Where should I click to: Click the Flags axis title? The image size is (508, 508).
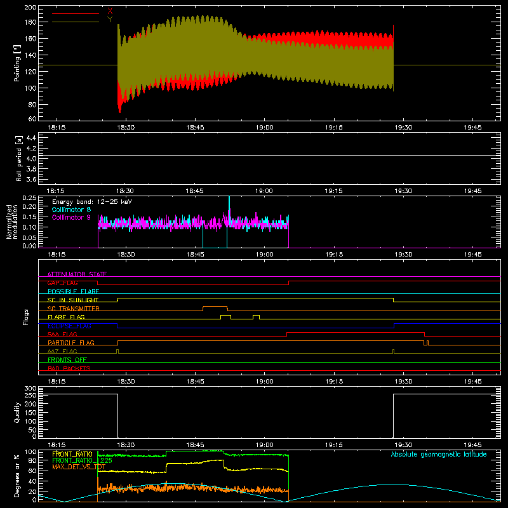[x=25, y=317]
